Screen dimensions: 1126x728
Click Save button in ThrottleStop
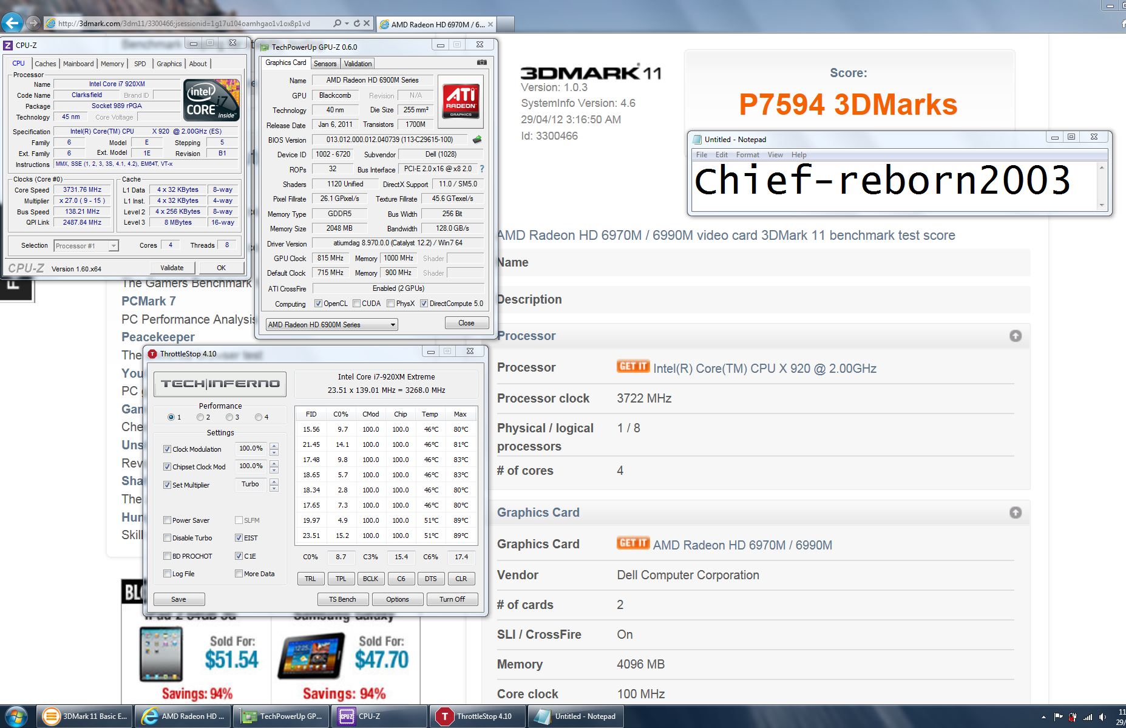(x=178, y=599)
